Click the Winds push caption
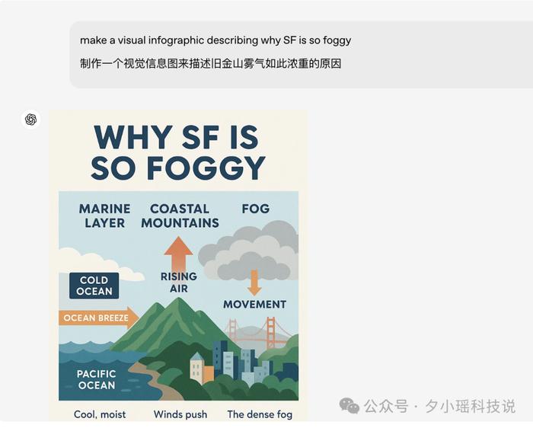 coord(180,414)
